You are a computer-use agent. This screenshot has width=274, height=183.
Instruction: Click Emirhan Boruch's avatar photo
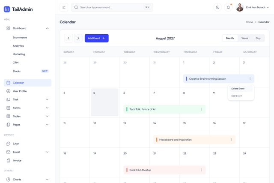pos(240,7)
